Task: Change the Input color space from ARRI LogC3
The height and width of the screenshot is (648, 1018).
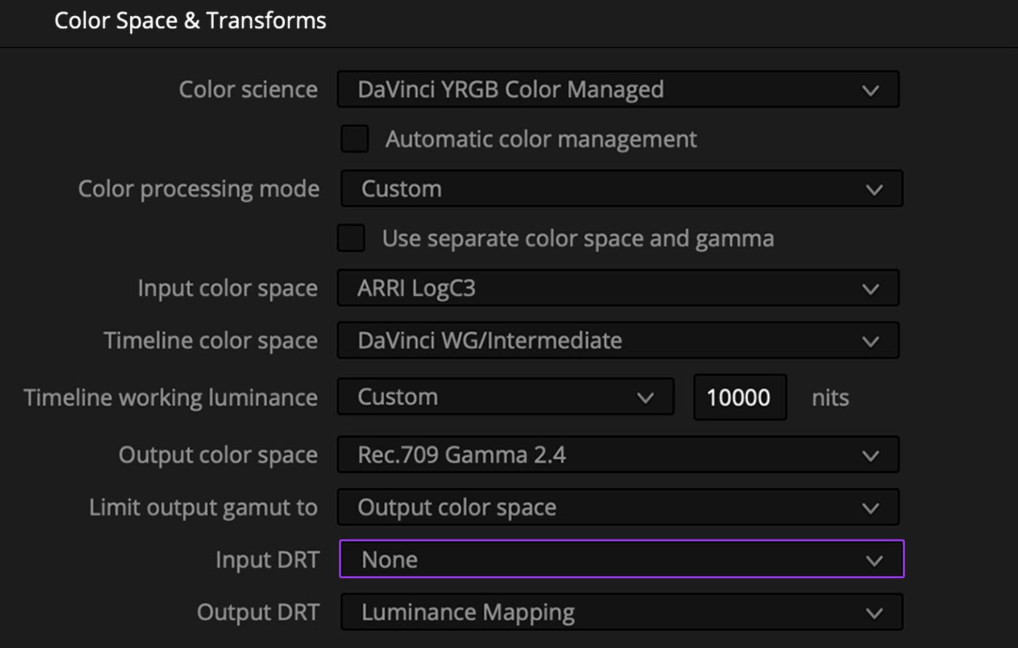Action: (616, 288)
